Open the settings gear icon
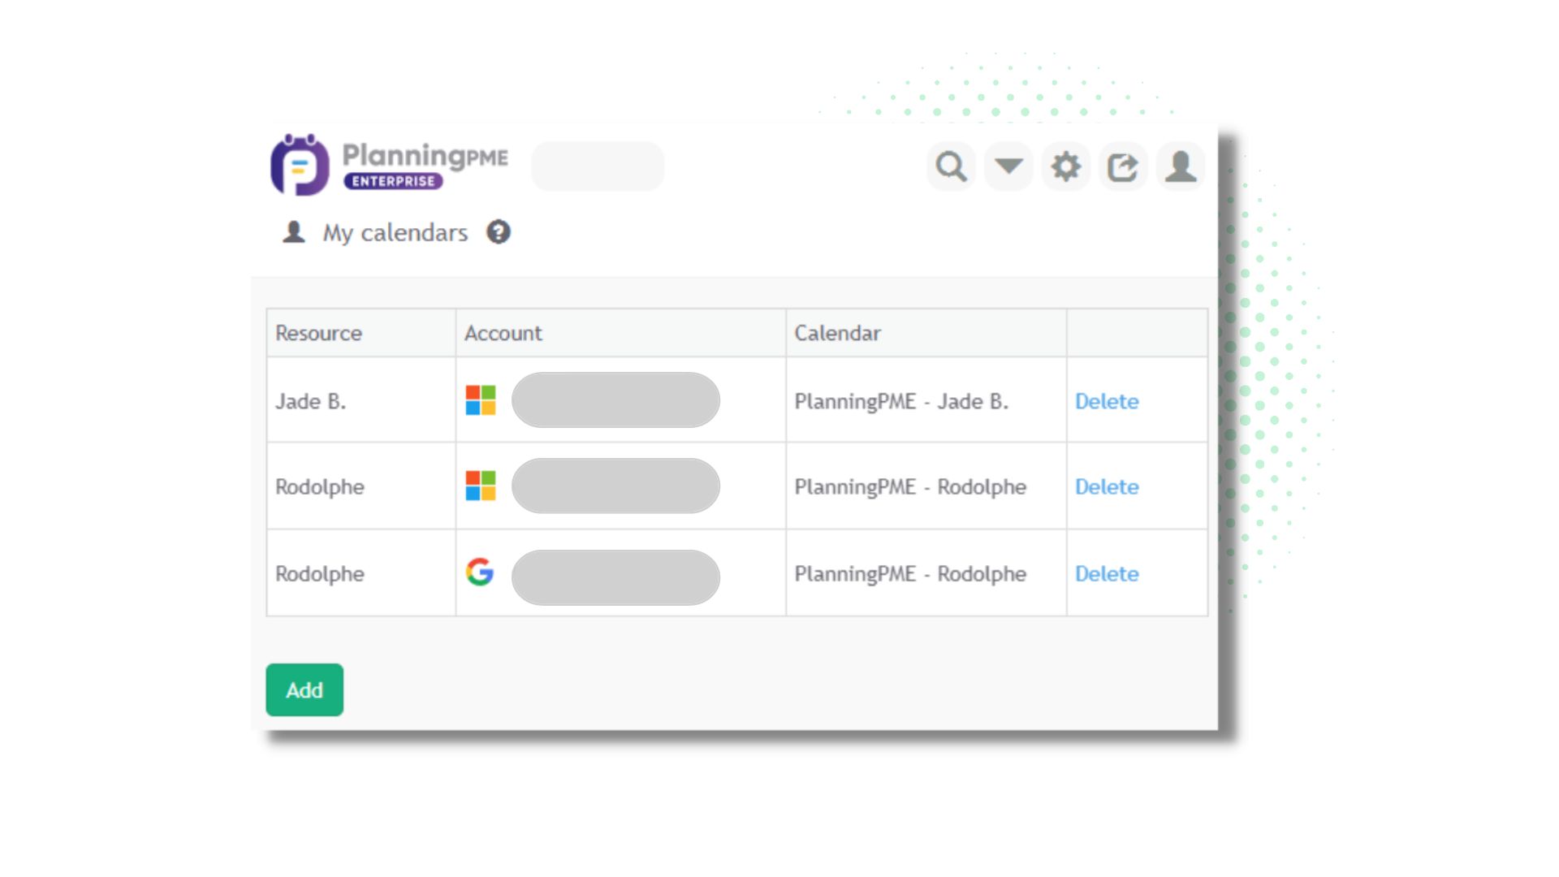This screenshot has width=1559, height=877. [x=1065, y=166]
